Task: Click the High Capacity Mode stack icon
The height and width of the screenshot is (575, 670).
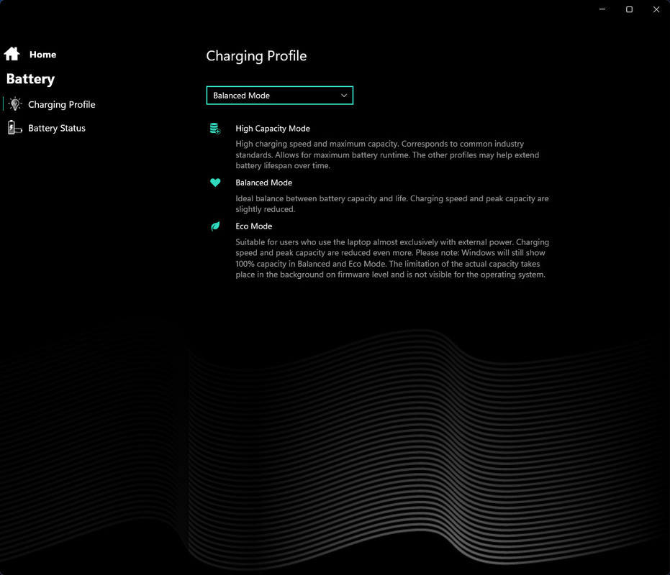Action: coord(215,128)
